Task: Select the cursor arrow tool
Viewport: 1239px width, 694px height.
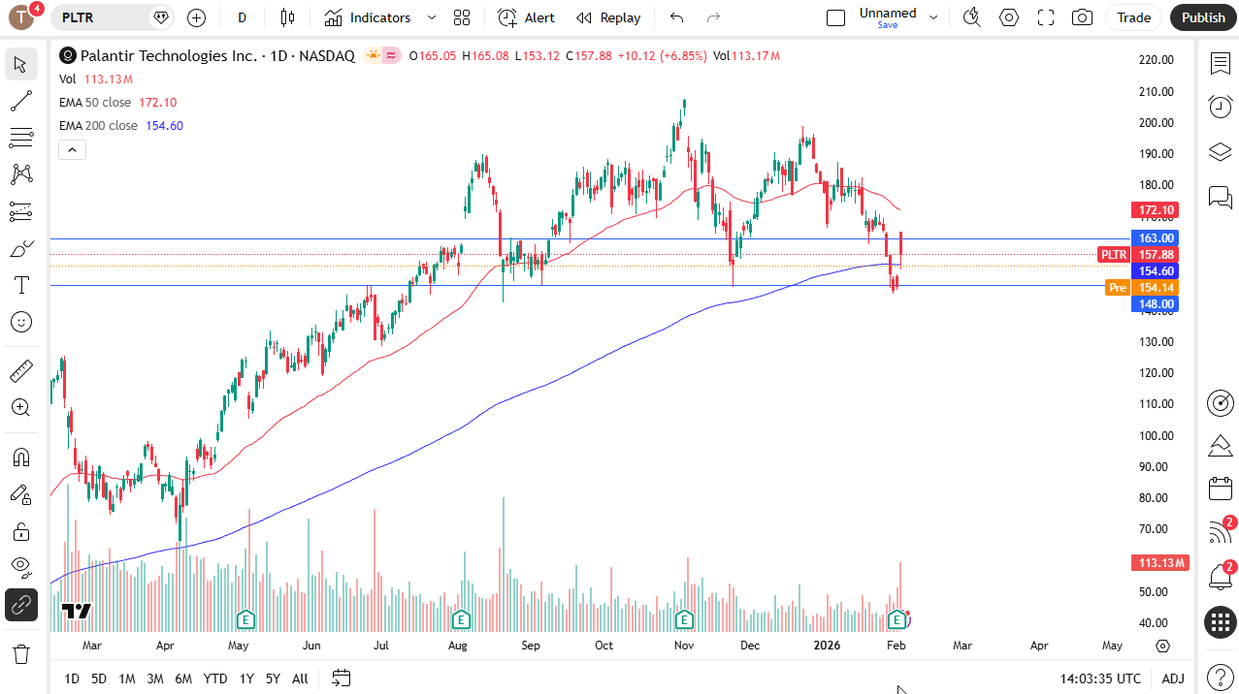Action: (x=20, y=64)
